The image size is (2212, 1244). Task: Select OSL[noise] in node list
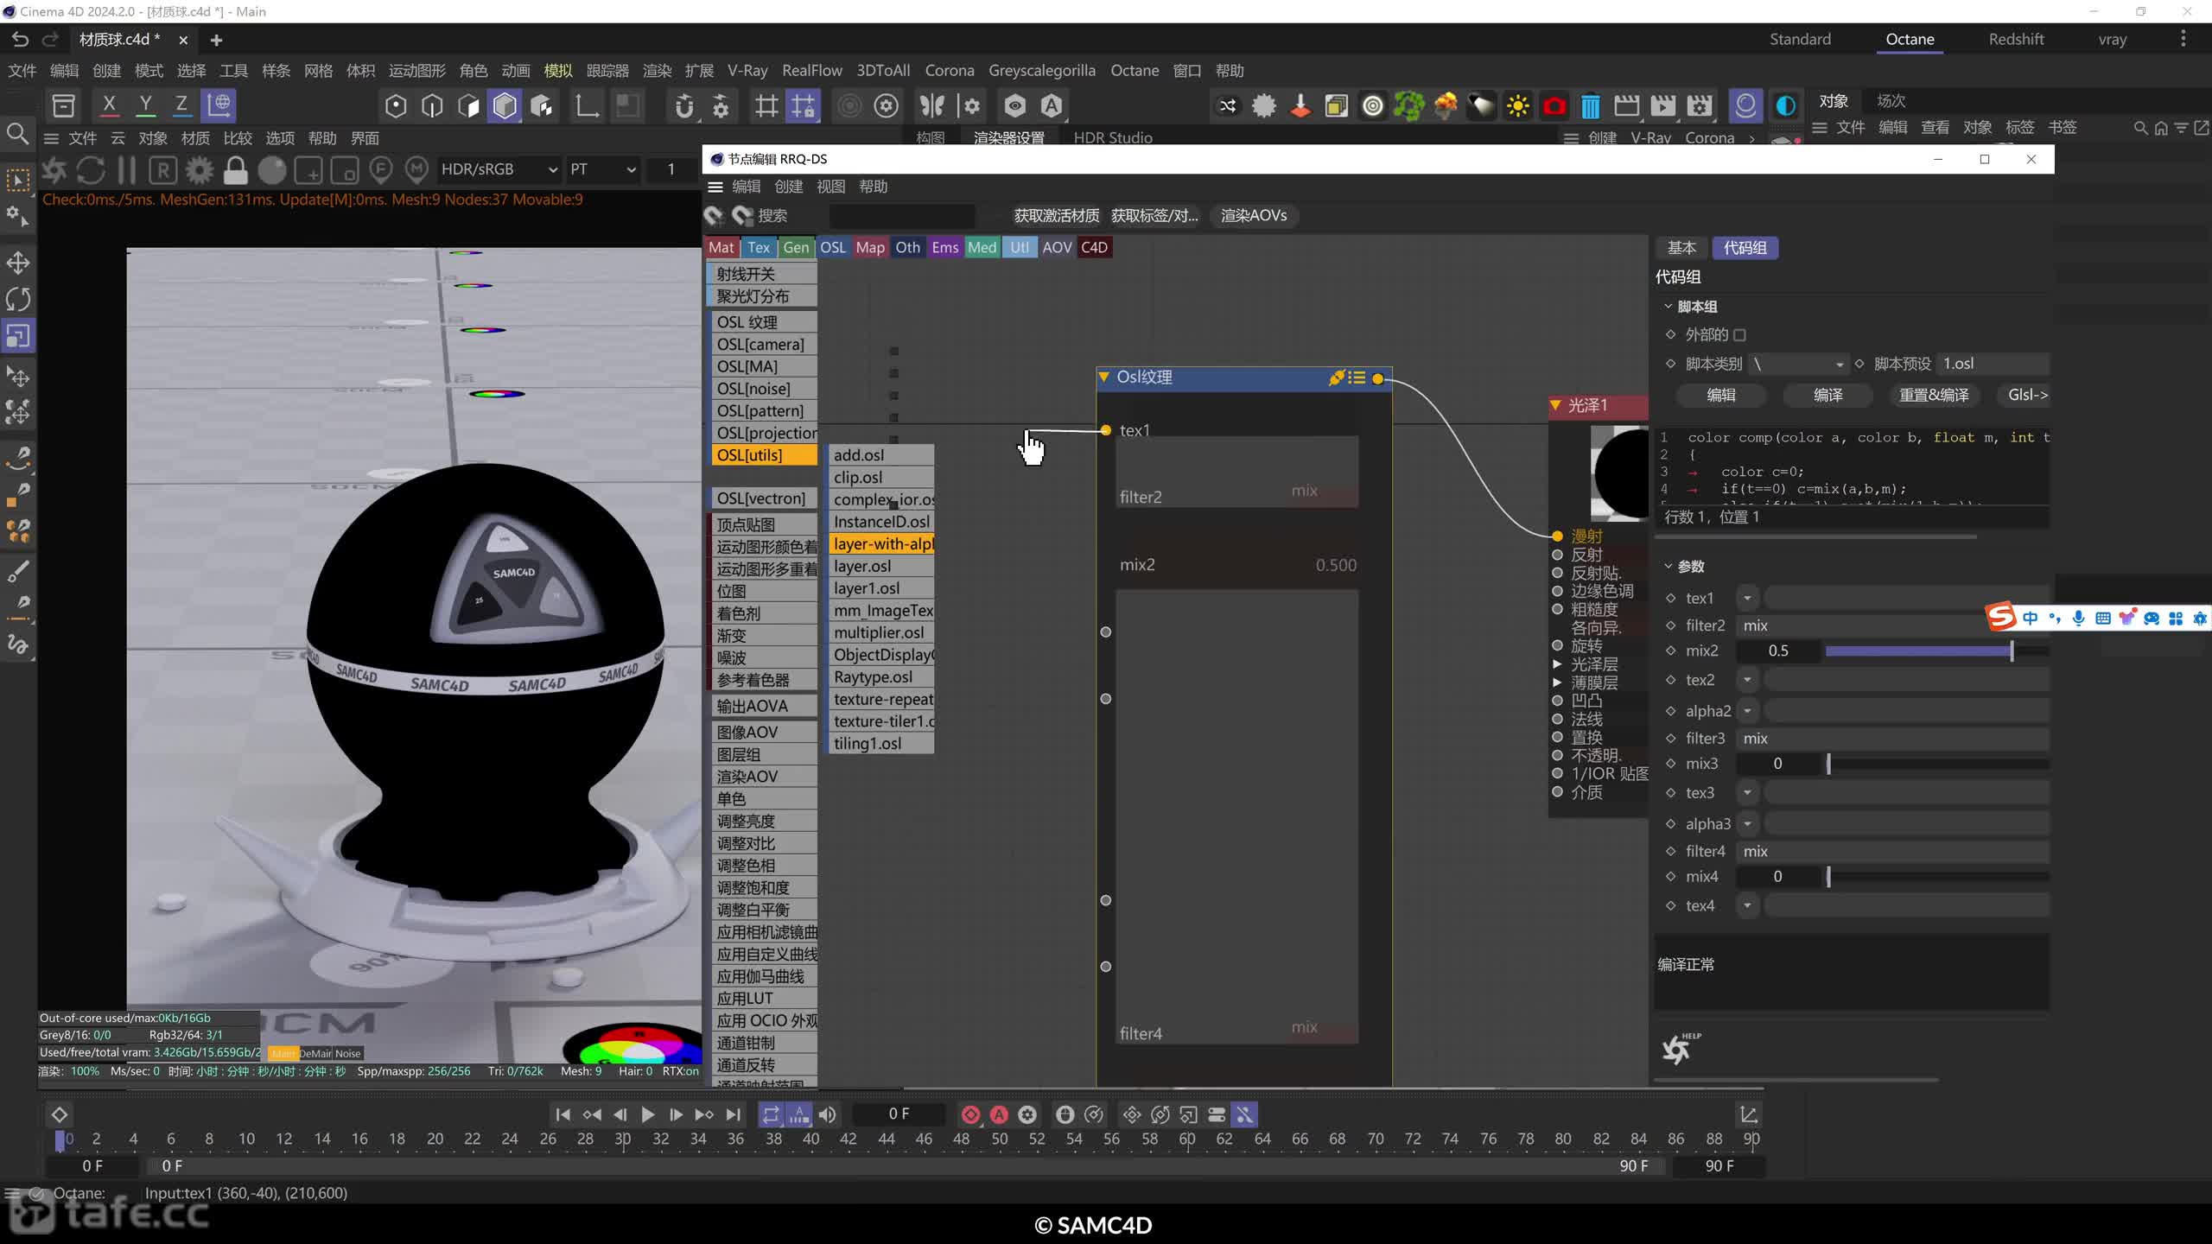click(763, 389)
